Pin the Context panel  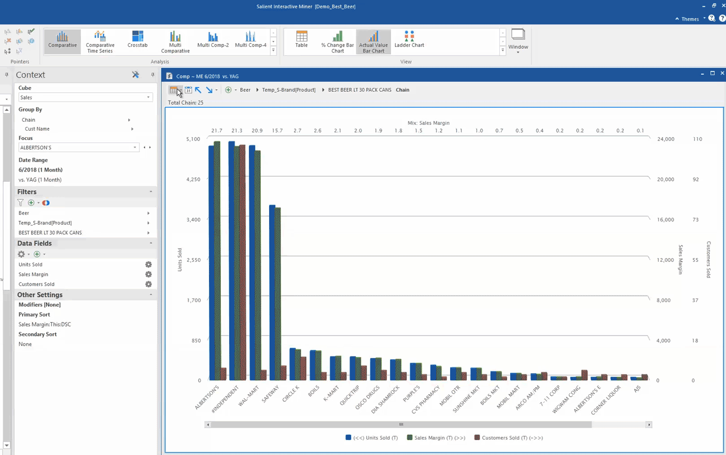(x=152, y=75)
